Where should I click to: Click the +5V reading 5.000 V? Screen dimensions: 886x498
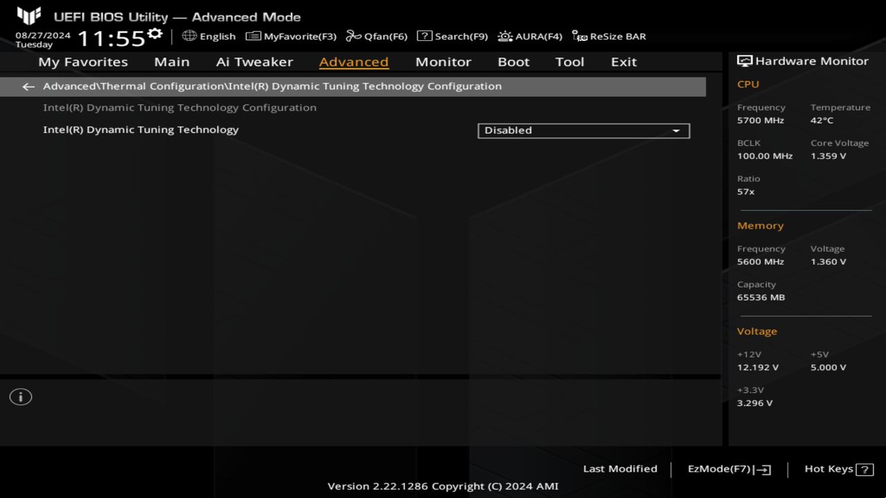point(828,368)
